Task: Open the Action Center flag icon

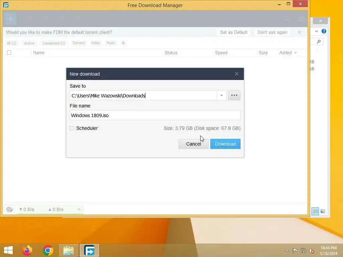Action: coord(295,250)
